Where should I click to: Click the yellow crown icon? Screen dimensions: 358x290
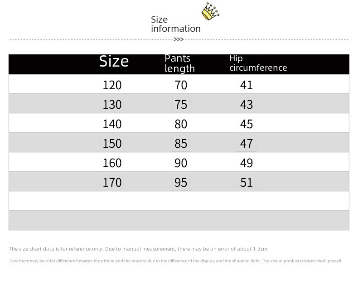click(x=209, y=11)
